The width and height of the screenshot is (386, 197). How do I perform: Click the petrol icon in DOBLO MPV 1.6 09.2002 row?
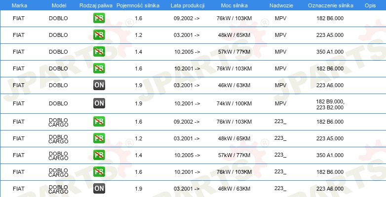pos(99,18)
